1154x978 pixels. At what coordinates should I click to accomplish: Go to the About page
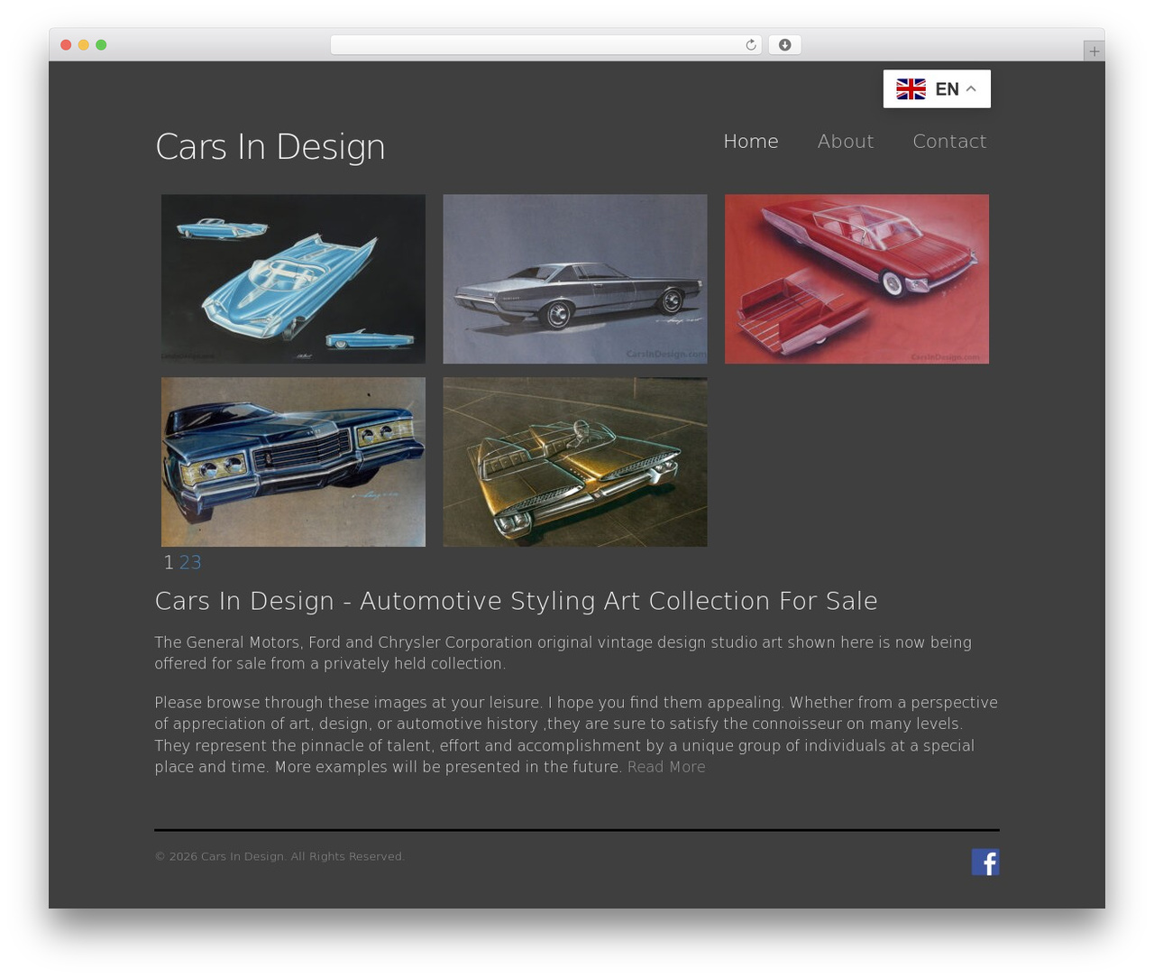click(x=845, y=141)
